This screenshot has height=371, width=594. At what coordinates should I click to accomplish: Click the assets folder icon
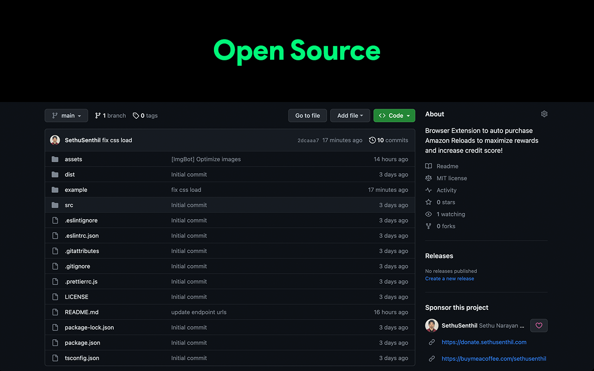[55, 159]
